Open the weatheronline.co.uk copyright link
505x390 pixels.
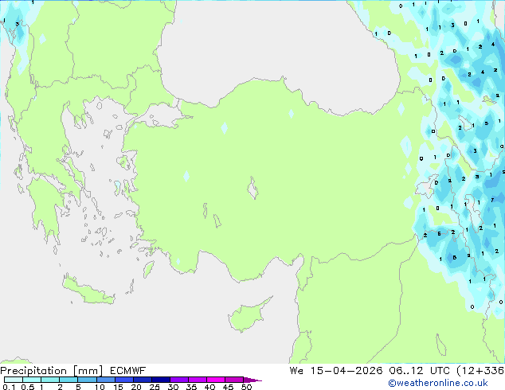pos(437,383)
